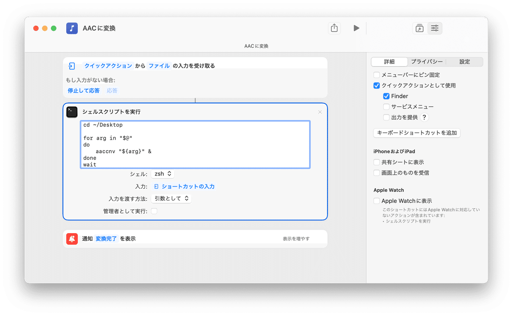The width and height of the screenshot is (513, 316).
Task: Switch to the 詳細 tab
Action: click(x=389, y=62)
